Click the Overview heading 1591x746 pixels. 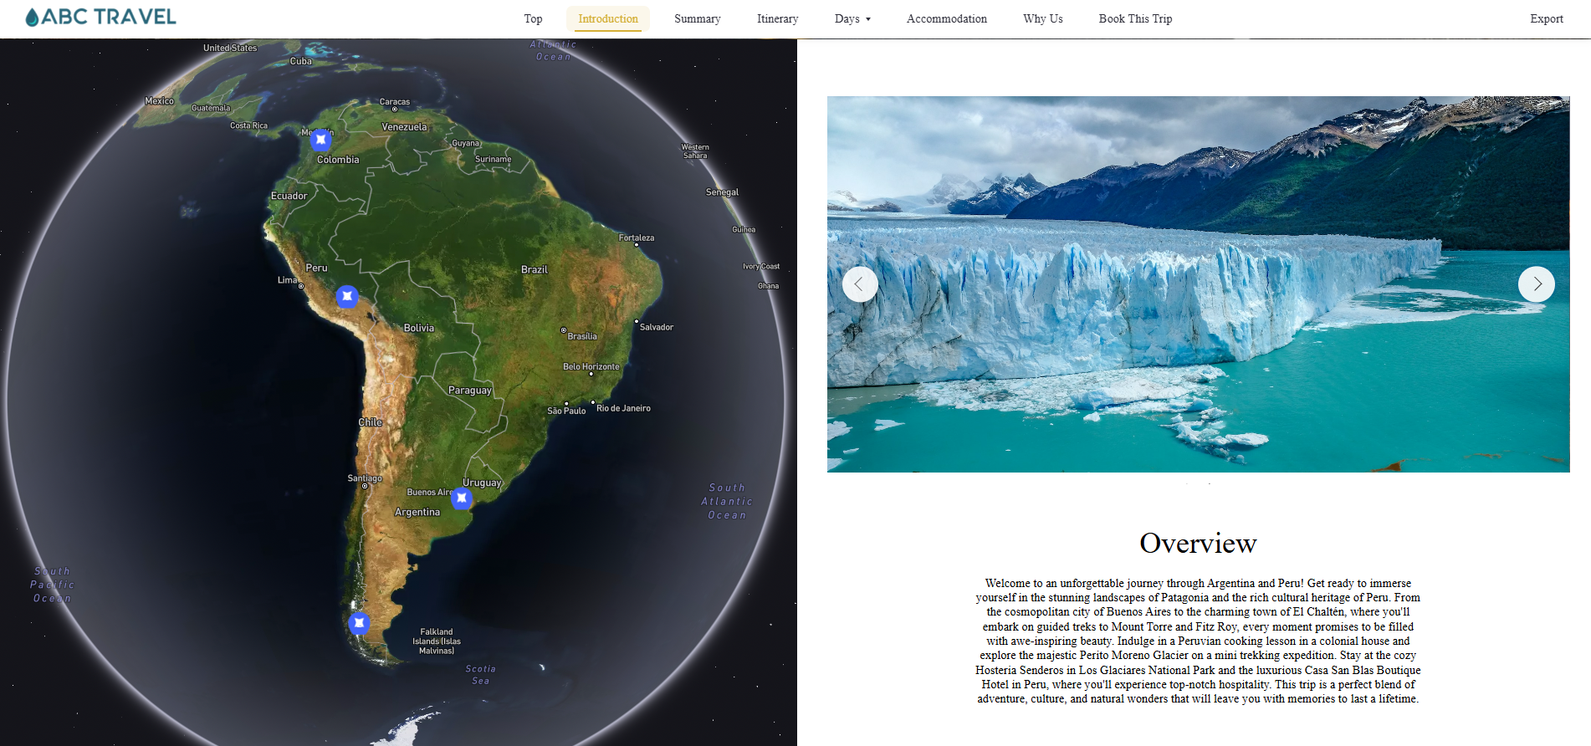pos(1198,543)
